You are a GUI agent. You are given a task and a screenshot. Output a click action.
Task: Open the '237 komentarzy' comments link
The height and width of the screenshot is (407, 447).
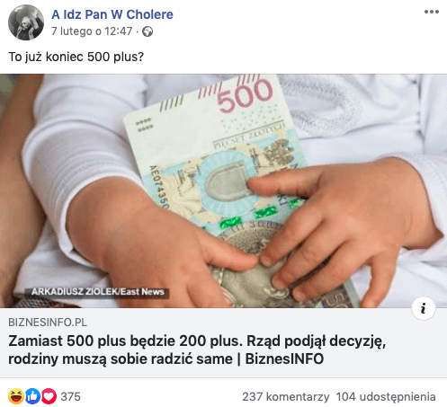[x=286, y=397]
